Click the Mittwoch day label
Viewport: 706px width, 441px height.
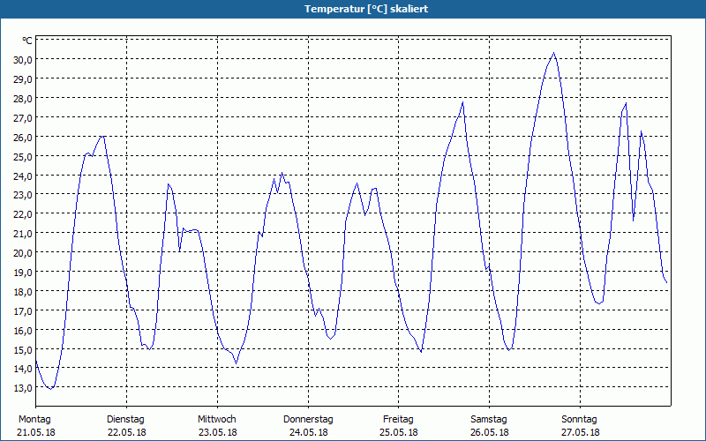pos(217,419)
